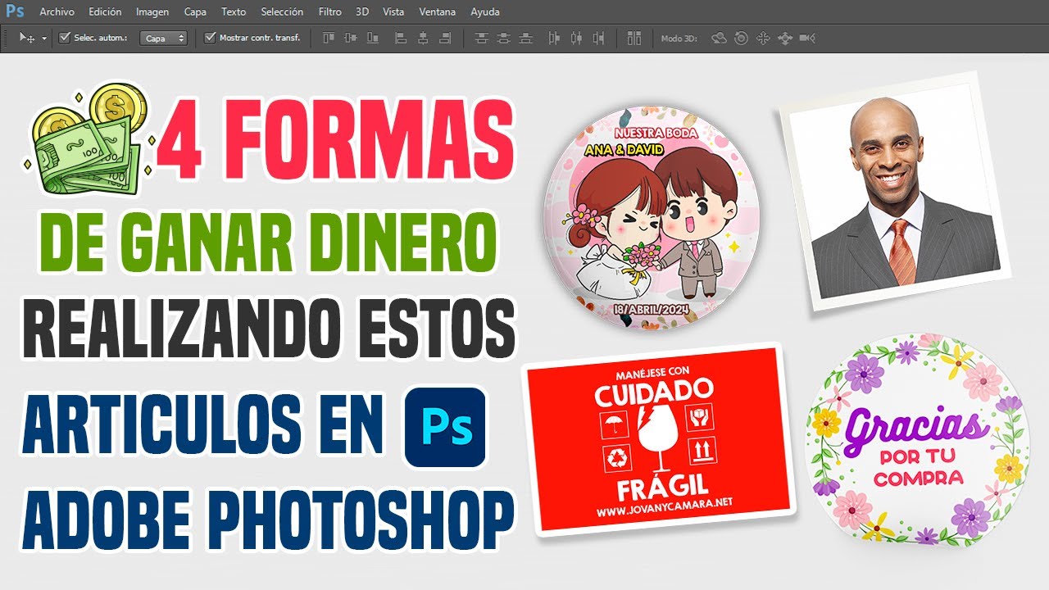The image size is (1049, 590).
Task: Open the Archivo menu
Action: [x=57, y=12]
